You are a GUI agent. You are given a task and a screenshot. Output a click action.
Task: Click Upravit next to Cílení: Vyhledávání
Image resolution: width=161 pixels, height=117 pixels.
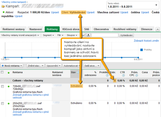pyautogui.click(x=90, y=12)
